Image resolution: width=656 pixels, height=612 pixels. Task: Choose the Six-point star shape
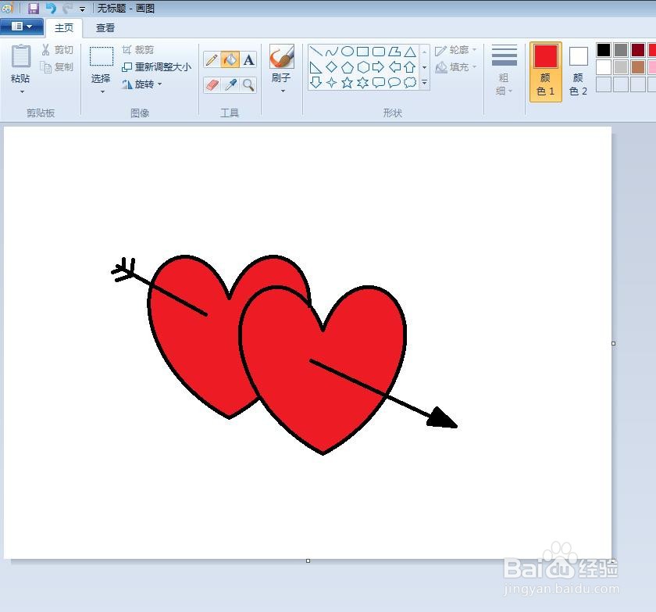362,83
